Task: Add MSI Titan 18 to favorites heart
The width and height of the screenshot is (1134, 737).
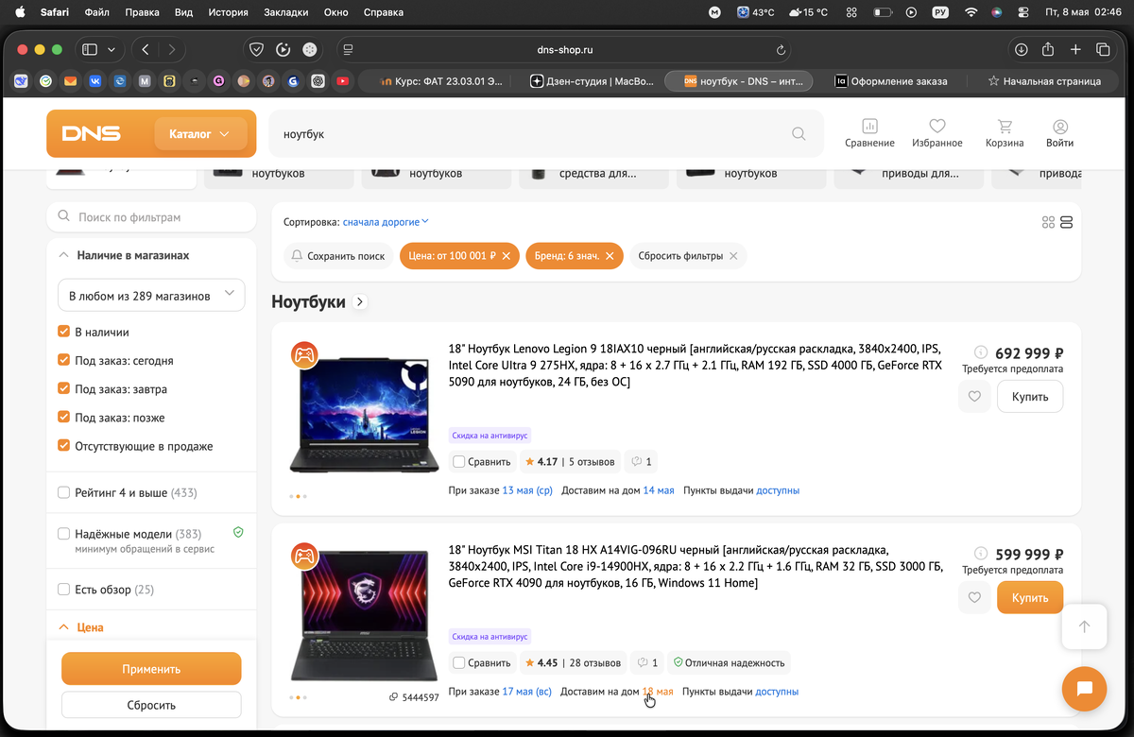Action: coord(974,597)
